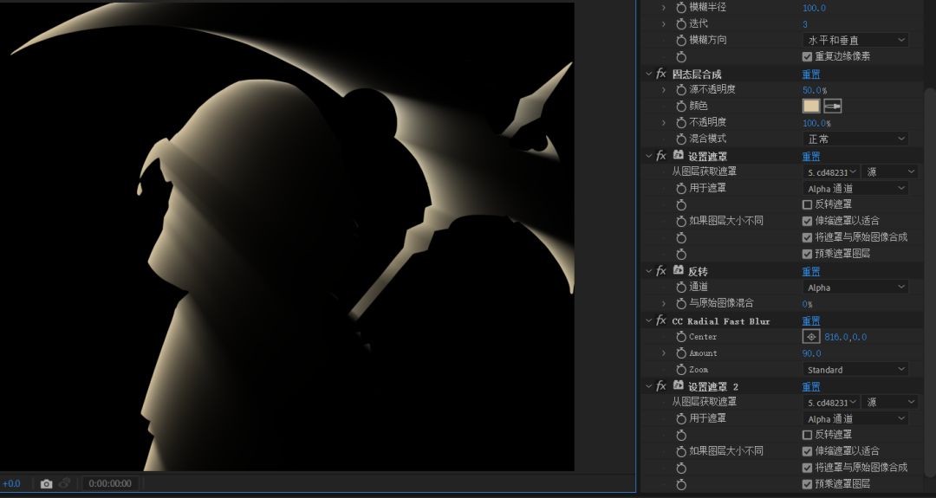Image resolution: width=936 pixels, height=498 pixels.
Task: Expand the 迭代 property twirl arrow
Action: (x=664, y=24)
